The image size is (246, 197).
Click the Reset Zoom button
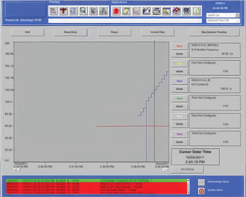pos(71,32)
